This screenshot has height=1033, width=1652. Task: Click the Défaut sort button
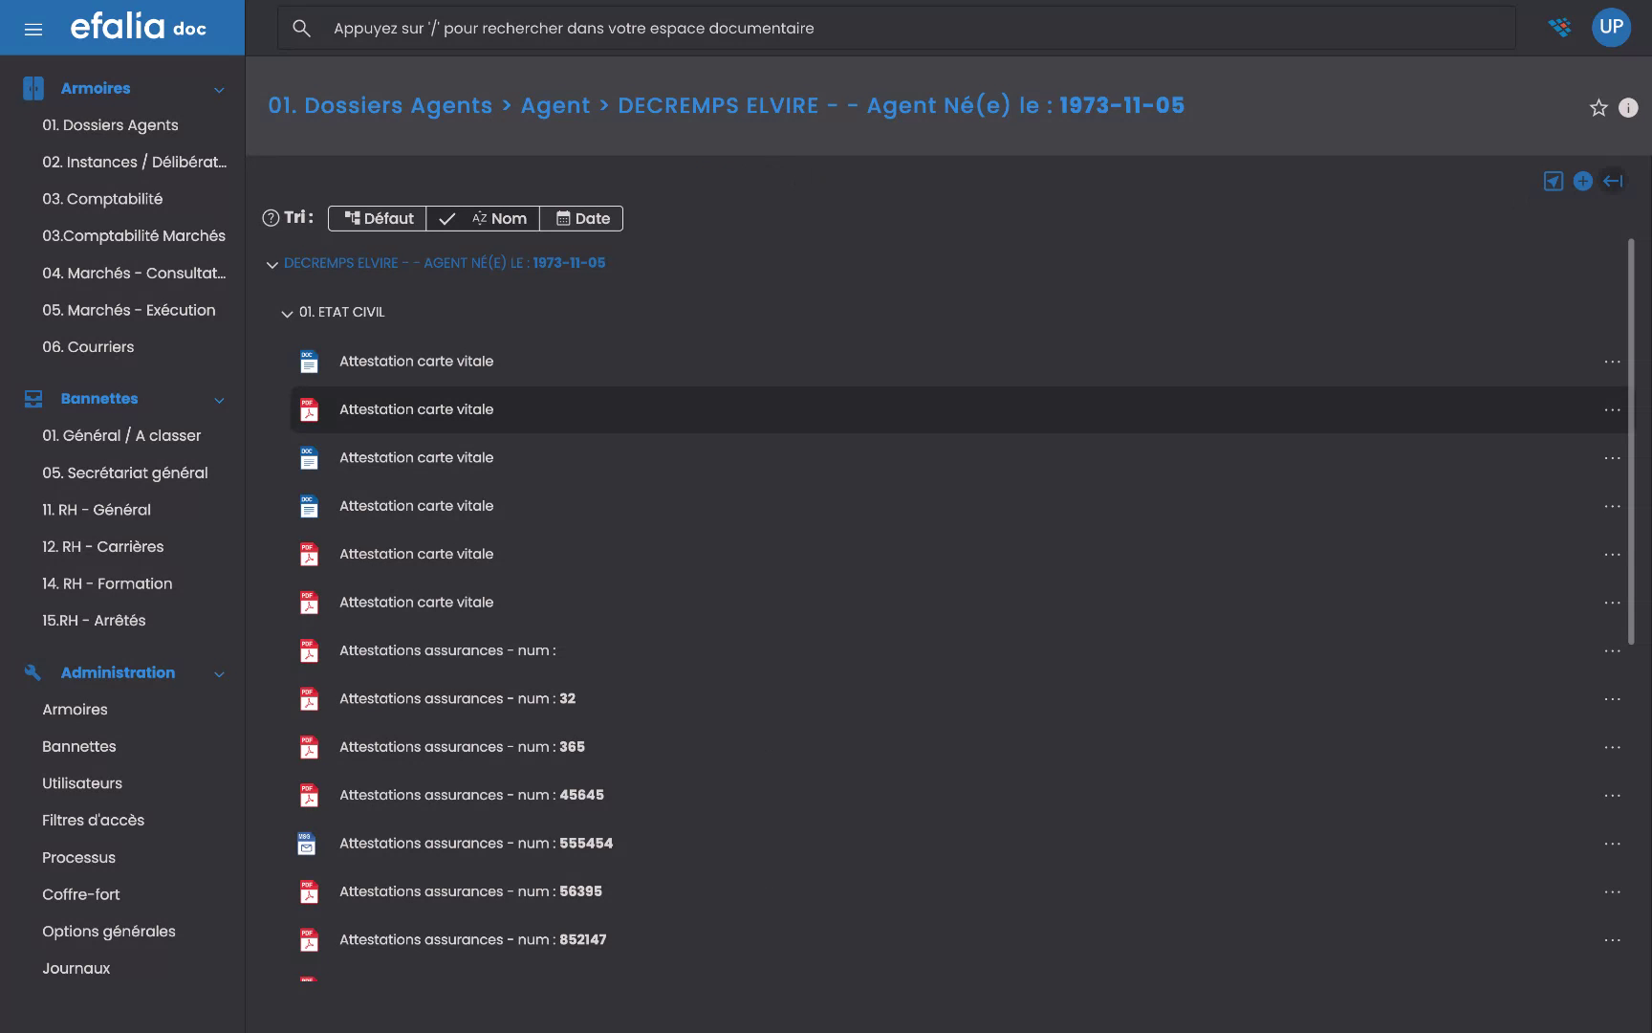(377, 218)
